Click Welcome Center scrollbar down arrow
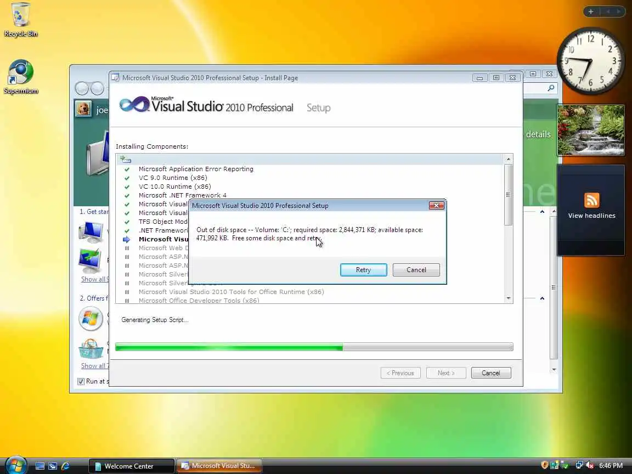The image size is (632, 474). [x=554, y=369]
